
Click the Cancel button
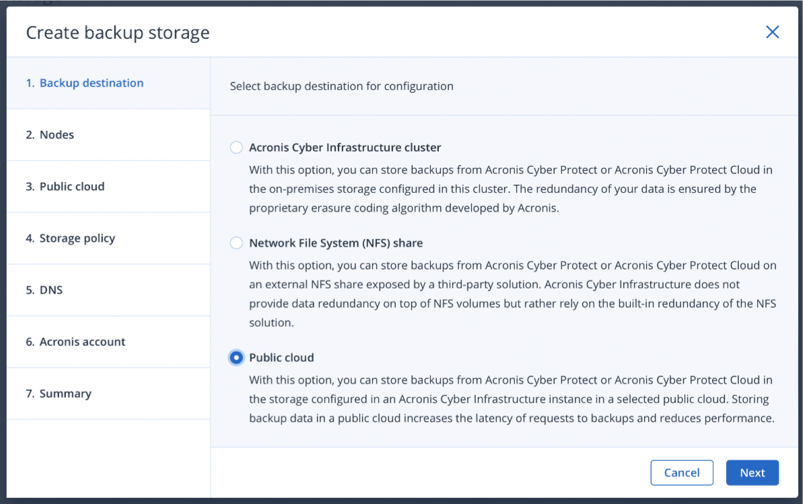(x=682, y=473)
